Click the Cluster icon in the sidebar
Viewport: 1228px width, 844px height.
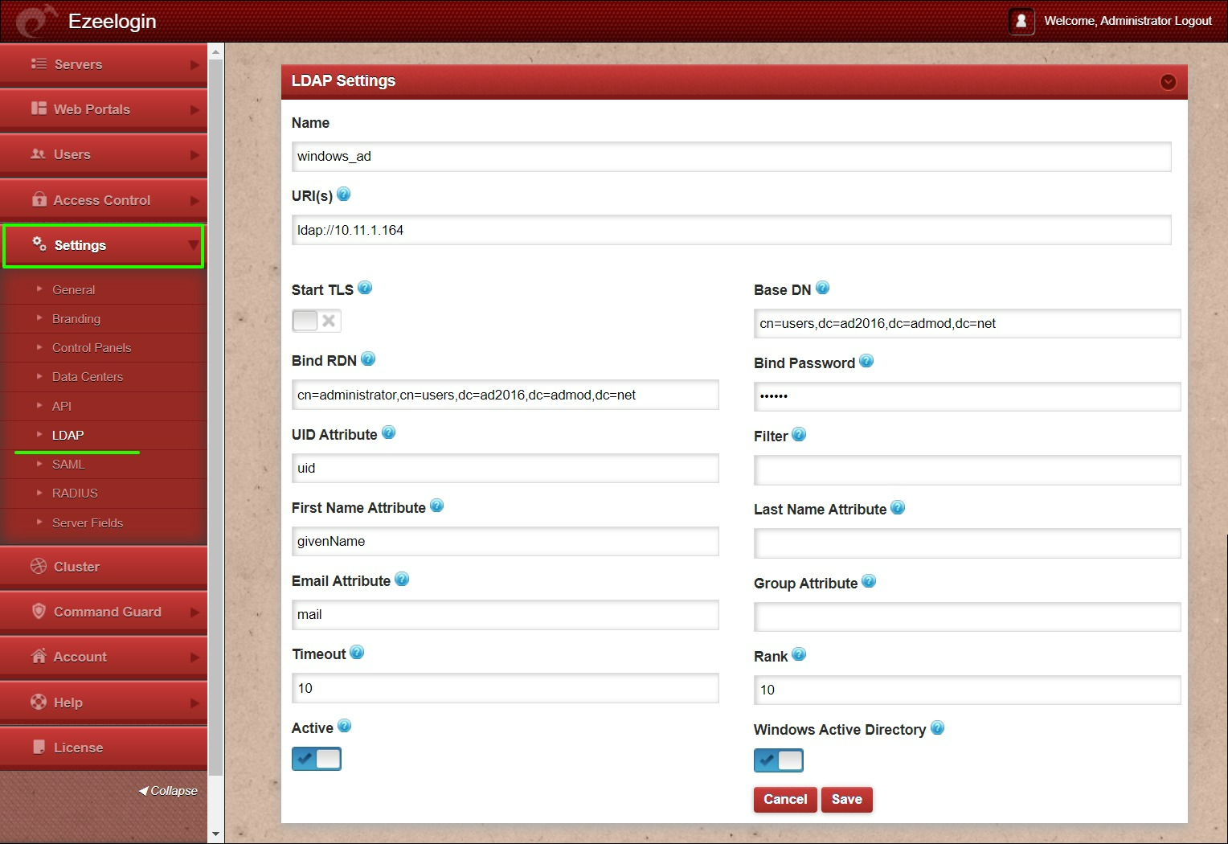[38, 566]
